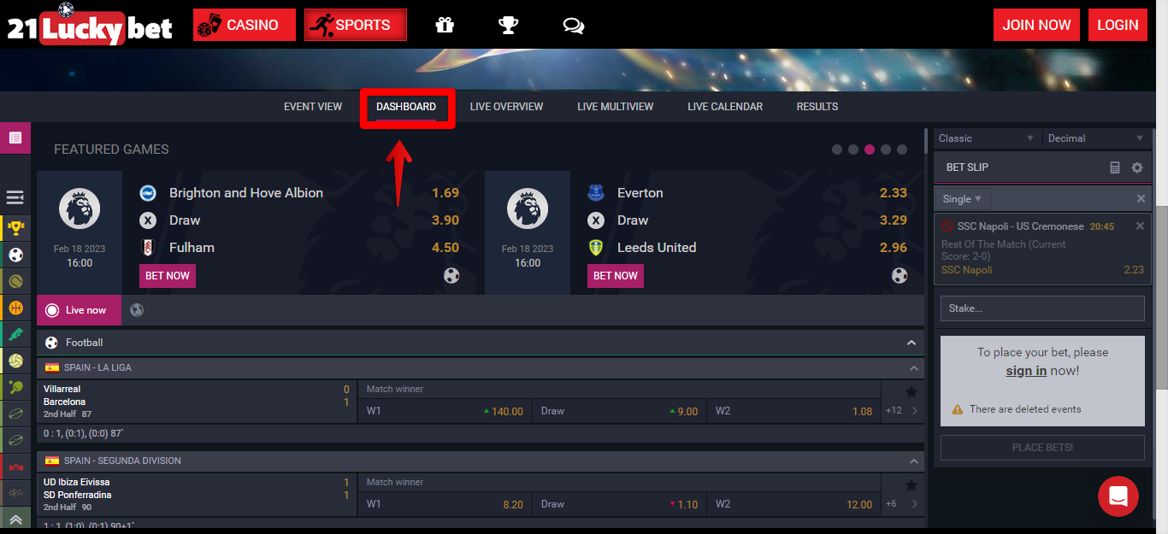The width and height of the screenshot is (1168, 534).
Task: Open bet slip settings gear
Action: coord(1137,167)
